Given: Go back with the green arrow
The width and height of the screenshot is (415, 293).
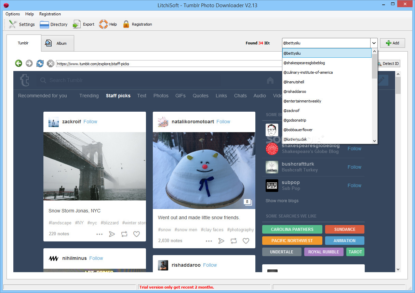Looking at the screenshot, I should click(x=18, y=64).
